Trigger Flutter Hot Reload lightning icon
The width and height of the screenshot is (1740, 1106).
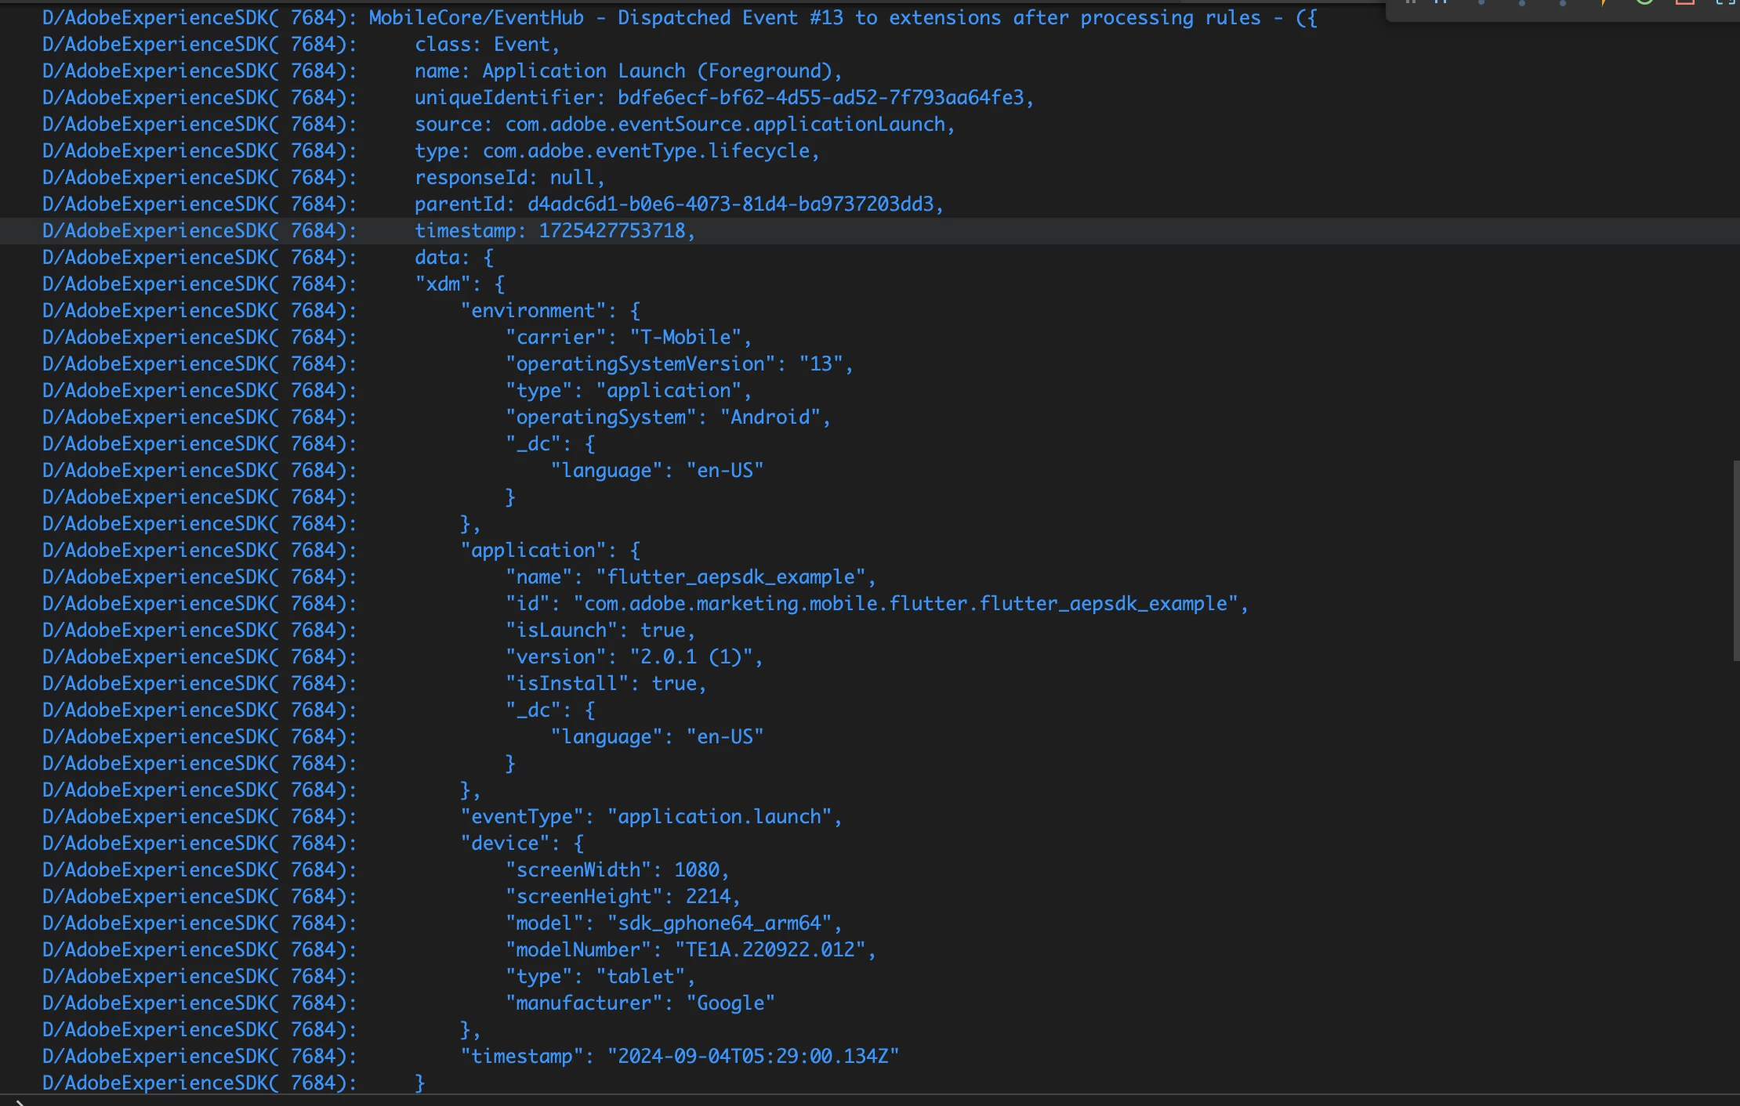[x=1604, y=2]
